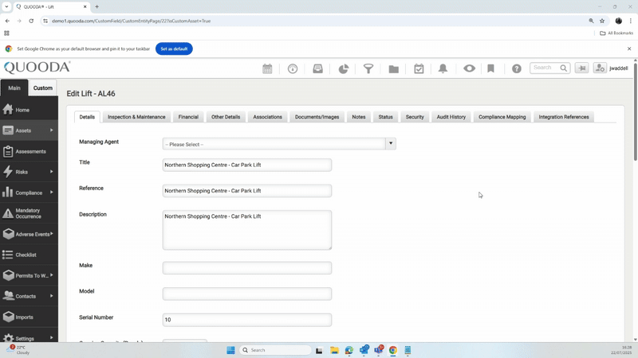Switch to the Custom sidebar tab
638x358 pixels.
pos(43,88)
